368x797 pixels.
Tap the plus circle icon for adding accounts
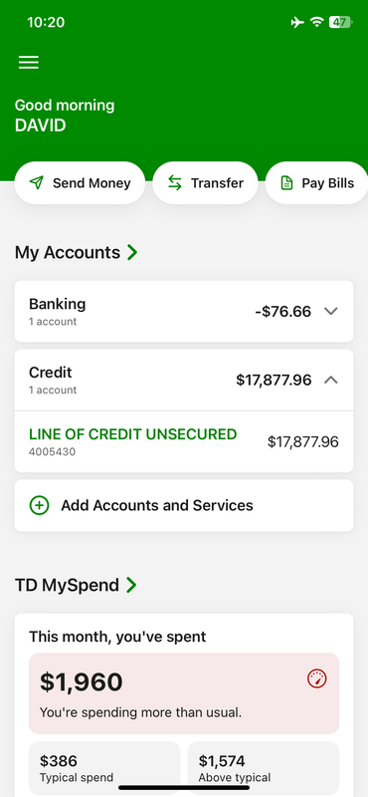(39, 505)
